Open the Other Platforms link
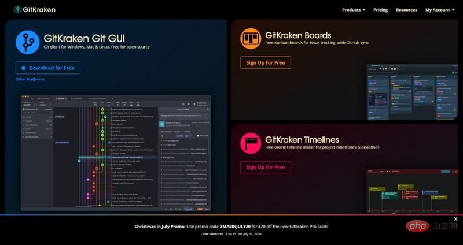Screen dimensions: 463x245 30,79
